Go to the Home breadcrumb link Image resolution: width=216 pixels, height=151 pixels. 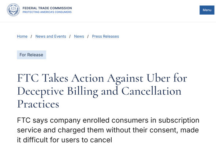click(x=22, y=36)
